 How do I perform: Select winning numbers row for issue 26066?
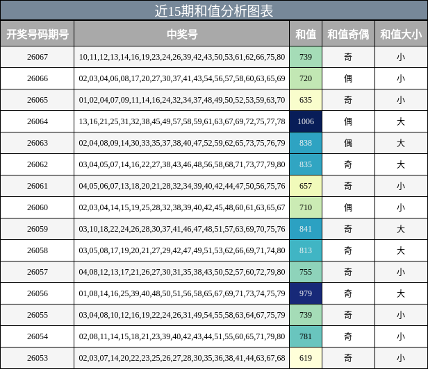[x=182, y=78]
